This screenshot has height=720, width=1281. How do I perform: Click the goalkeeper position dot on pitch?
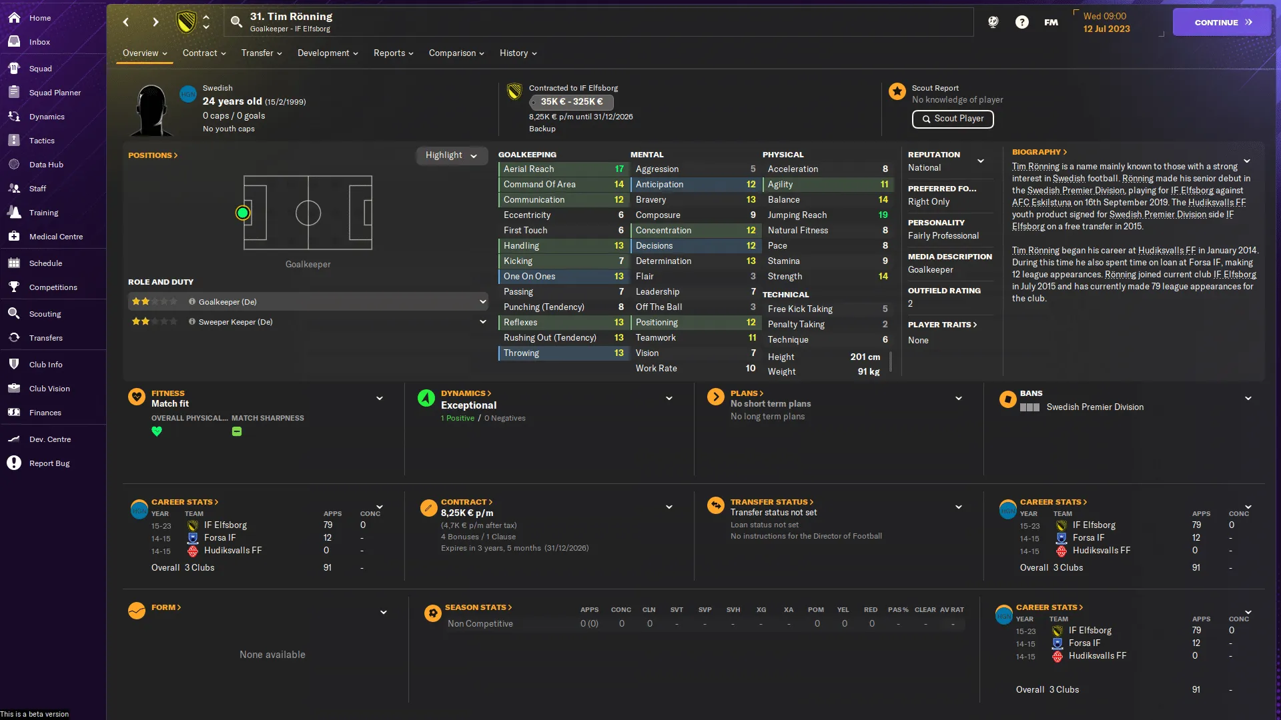243,213
